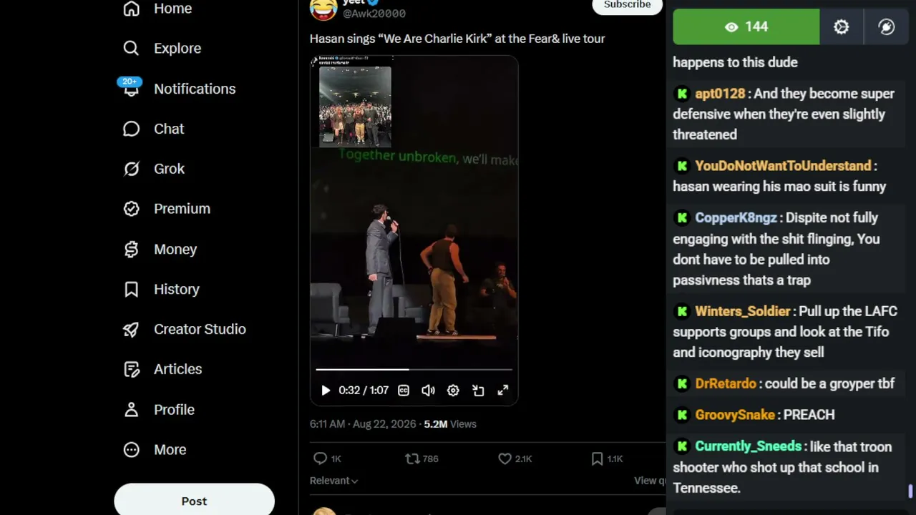The image size is (916, 515).
Task: Expand the Relevant replies sort dropdown
Action: pyautogui.click(x=333, y=481)
